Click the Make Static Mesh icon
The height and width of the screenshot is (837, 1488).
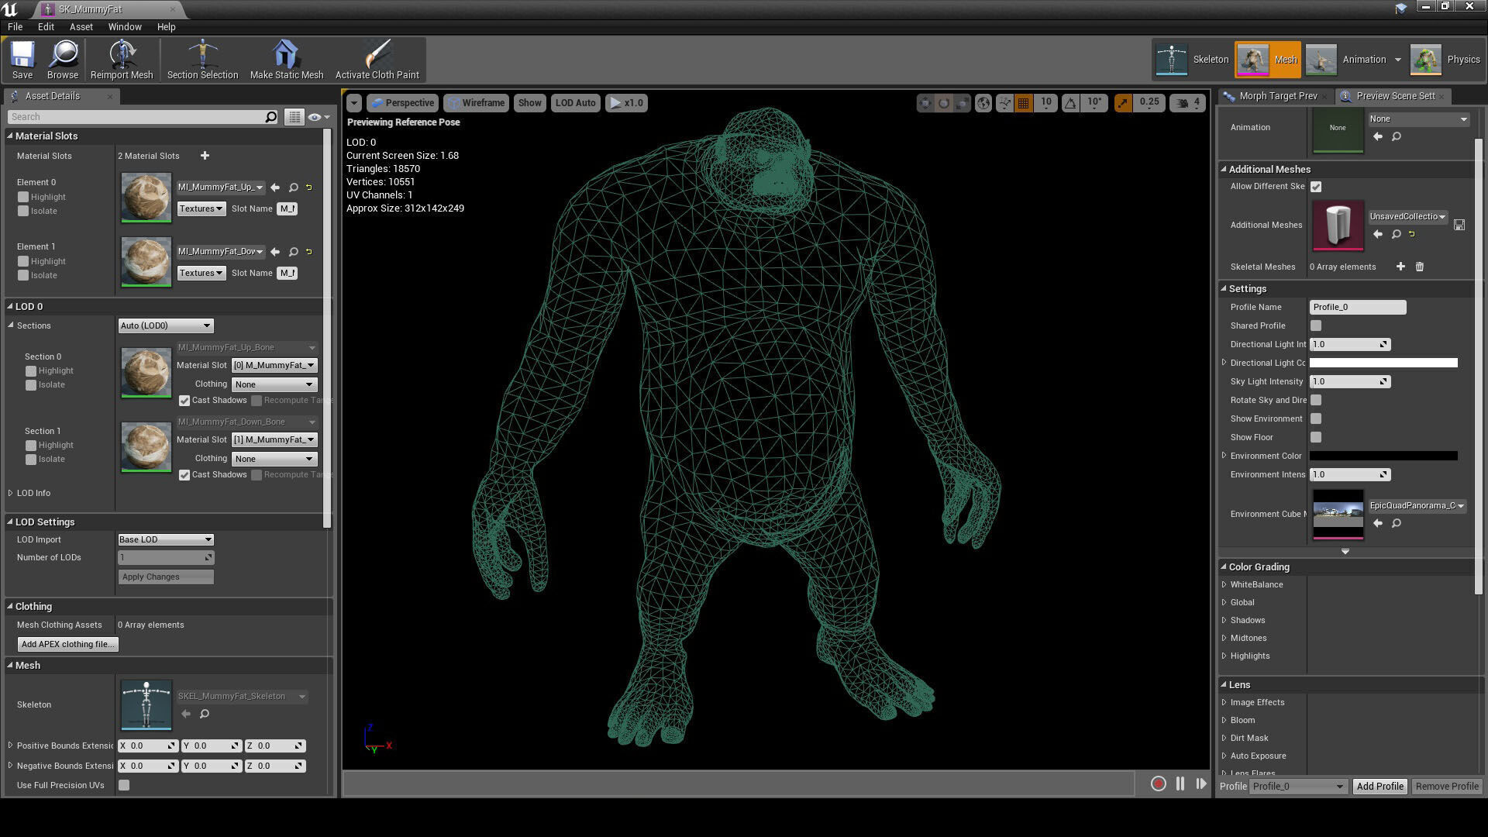click(x=287, y=60)
